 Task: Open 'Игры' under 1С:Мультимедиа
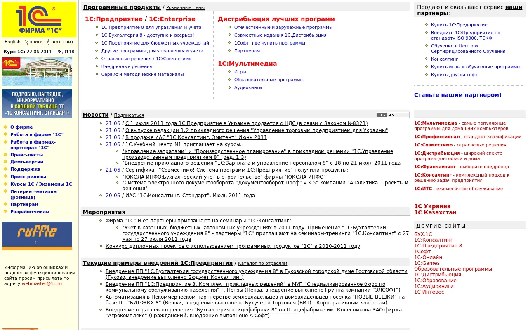pos(240,72)
